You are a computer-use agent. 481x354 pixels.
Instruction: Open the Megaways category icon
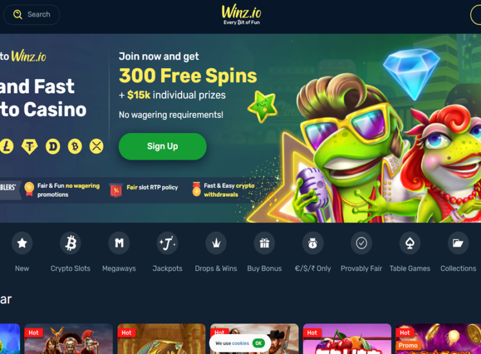click(119, 243)
